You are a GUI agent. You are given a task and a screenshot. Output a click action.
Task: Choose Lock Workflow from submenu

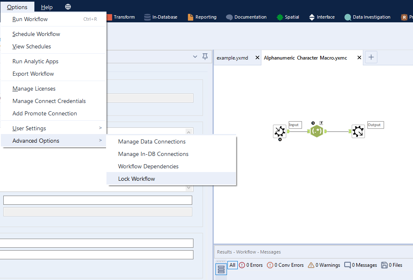(137, 179)
